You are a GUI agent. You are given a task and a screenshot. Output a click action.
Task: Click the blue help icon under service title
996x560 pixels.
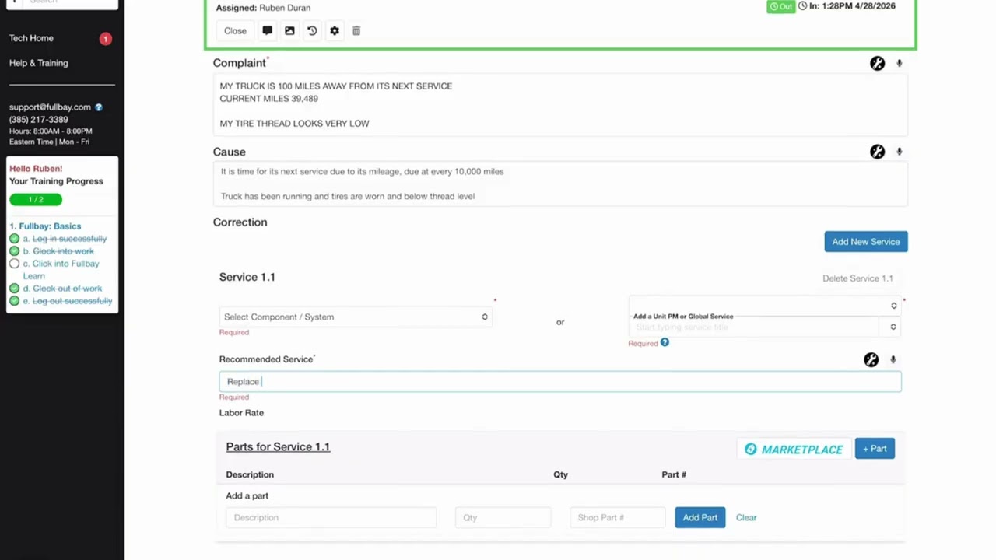[x=665, y=342]
